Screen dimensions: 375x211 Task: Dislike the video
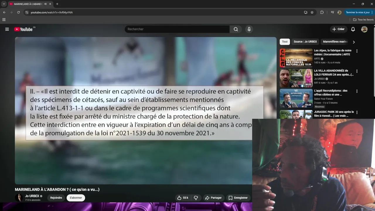(196, 198)
